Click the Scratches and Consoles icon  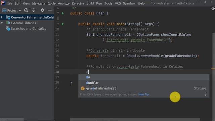(x=8, y=29)
